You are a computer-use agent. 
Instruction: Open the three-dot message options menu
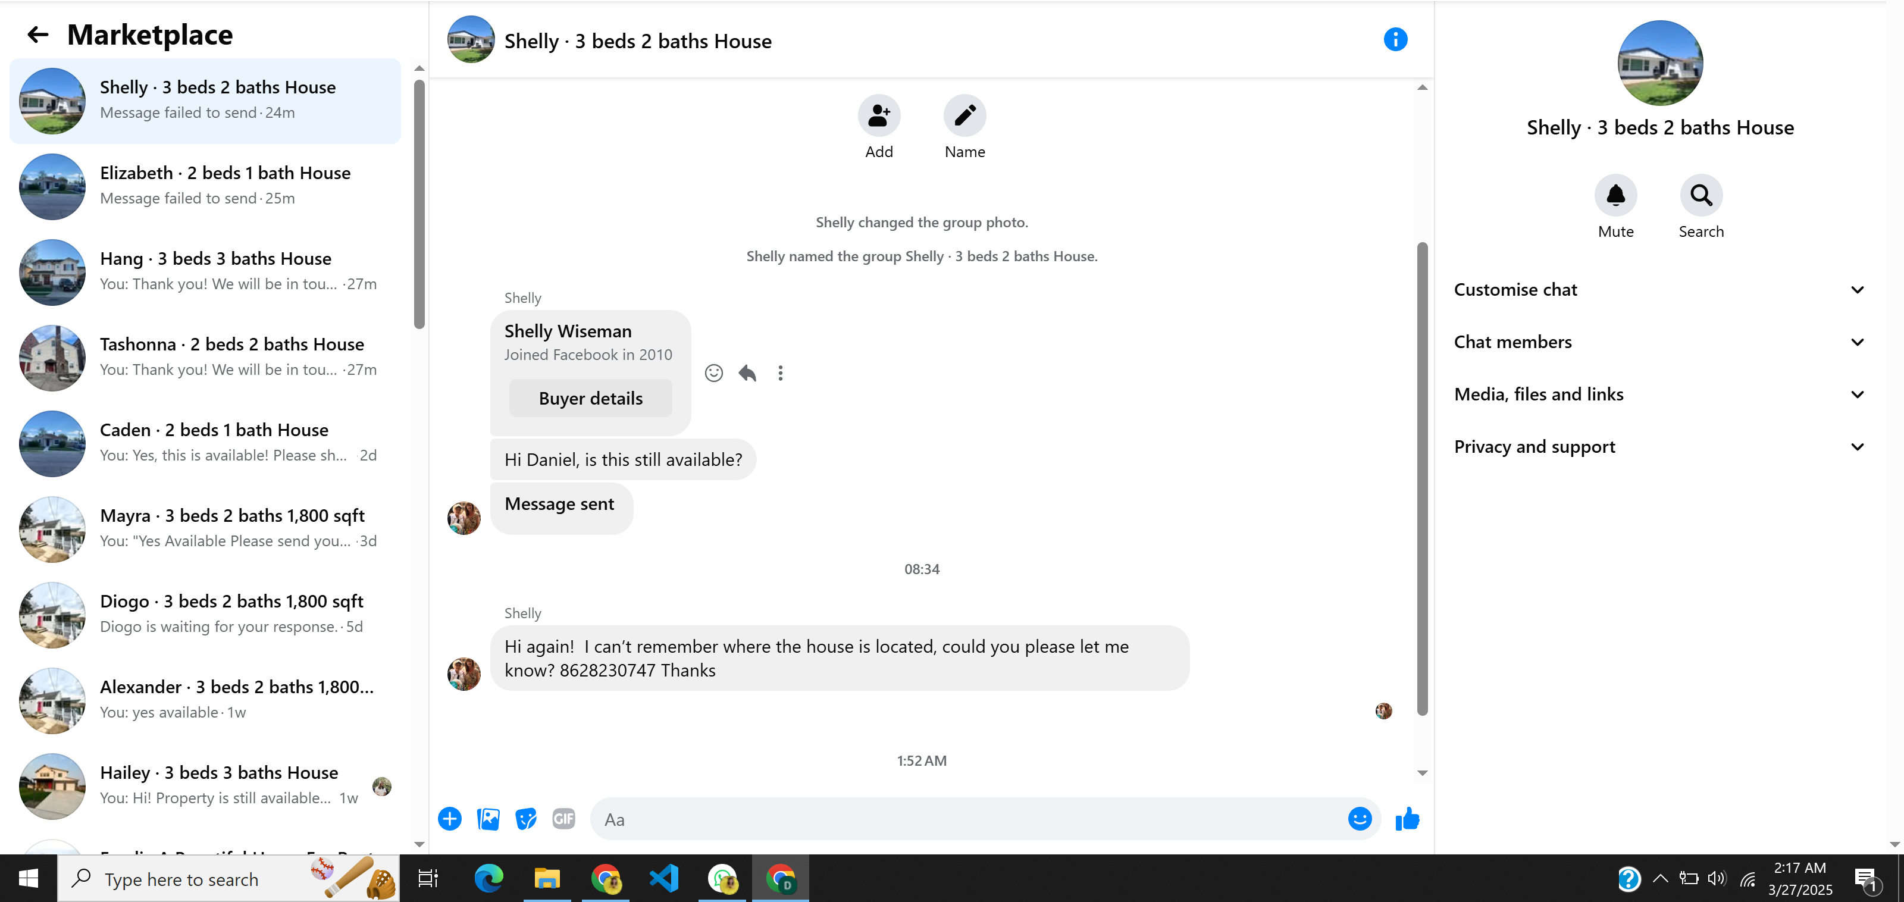click(x=780, y=374)
